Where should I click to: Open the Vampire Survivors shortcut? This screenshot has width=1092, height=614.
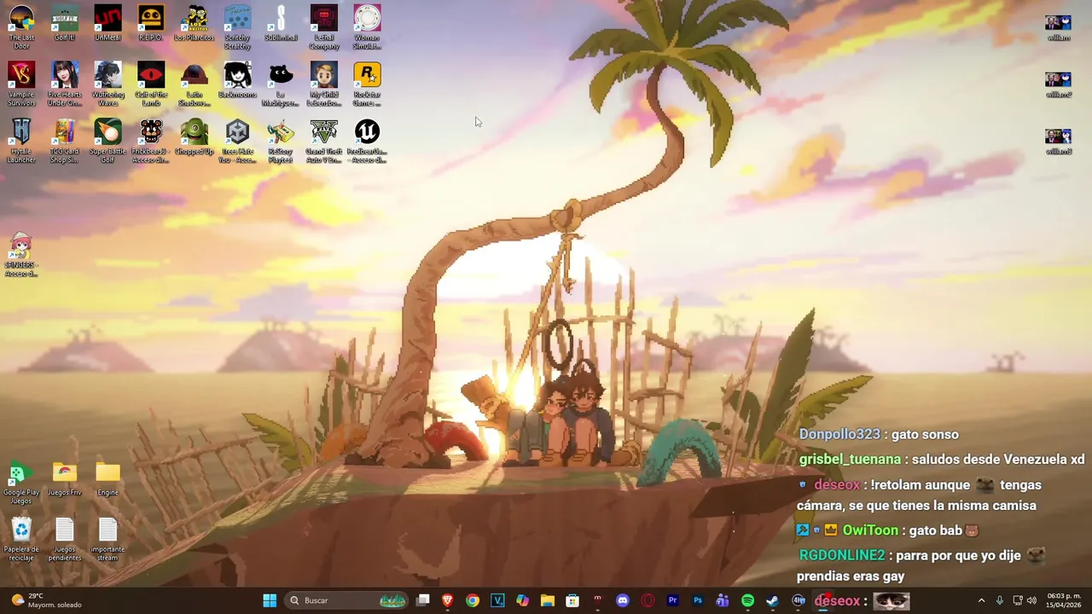pos(21,84)
